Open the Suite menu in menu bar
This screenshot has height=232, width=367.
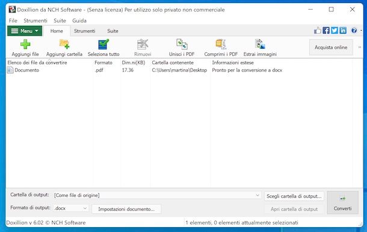[60, 20]
